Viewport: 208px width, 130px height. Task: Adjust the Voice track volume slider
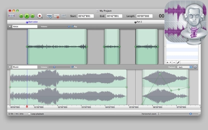[x=69, y=27]
